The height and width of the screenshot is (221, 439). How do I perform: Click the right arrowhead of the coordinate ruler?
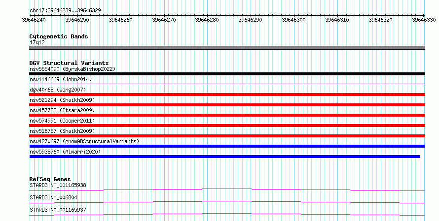click(x=424, y=15)
